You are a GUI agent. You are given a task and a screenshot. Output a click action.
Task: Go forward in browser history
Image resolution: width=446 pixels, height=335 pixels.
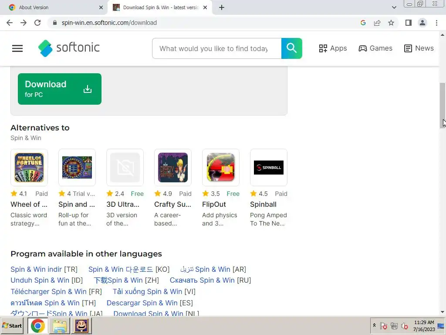pyautogui.click(x=24, y=23)
